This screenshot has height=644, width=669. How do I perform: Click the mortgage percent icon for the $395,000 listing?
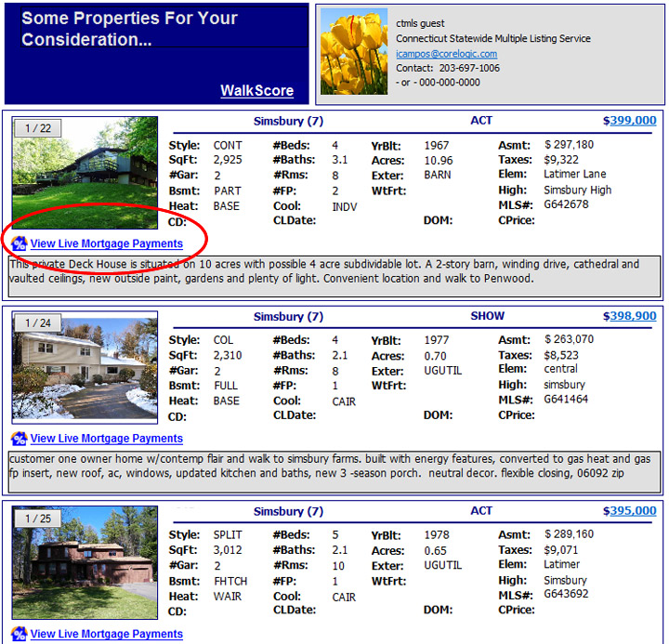[19, 634]
